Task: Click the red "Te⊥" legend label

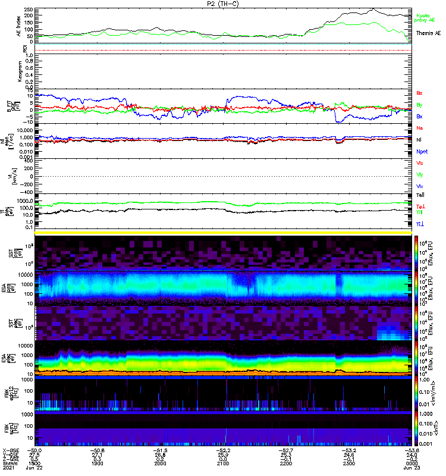Action: (x=420, y=206)
